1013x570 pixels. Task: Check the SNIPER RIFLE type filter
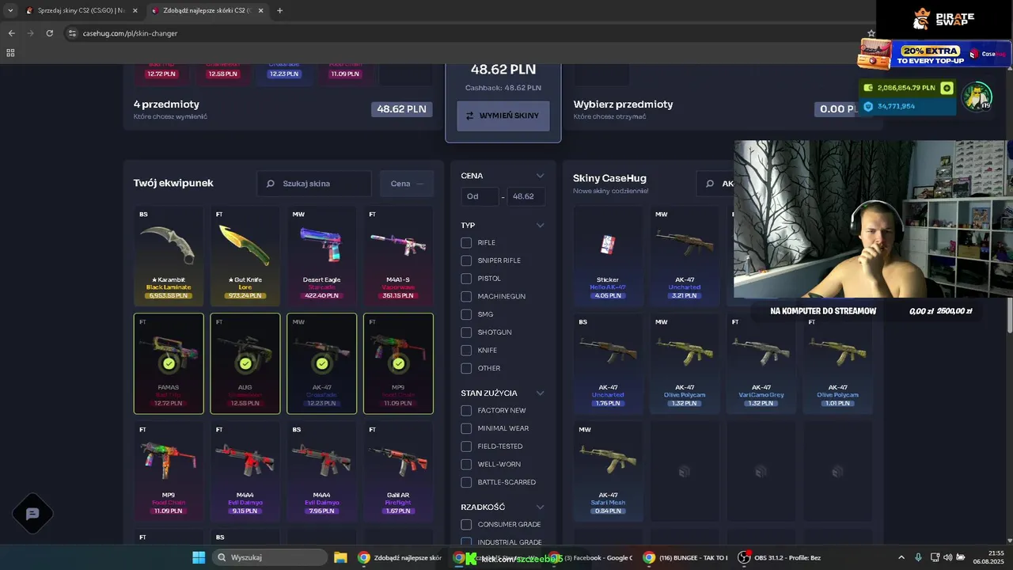click(466, 260)
